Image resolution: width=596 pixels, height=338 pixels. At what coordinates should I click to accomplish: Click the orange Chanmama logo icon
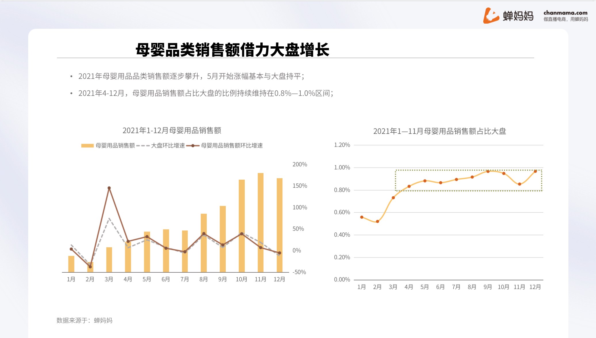(x=491, y=16)
